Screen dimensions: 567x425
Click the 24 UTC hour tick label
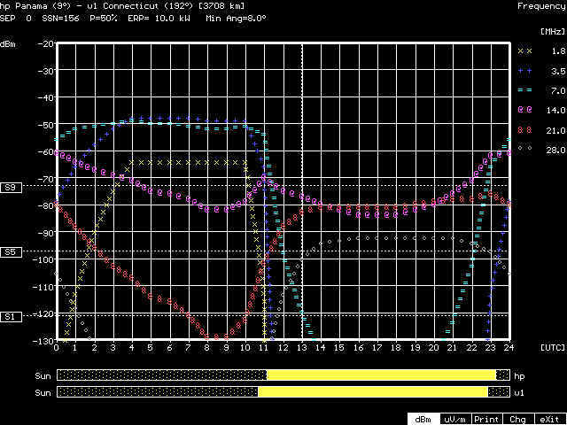pyautogui.click(x=509, y=348)
